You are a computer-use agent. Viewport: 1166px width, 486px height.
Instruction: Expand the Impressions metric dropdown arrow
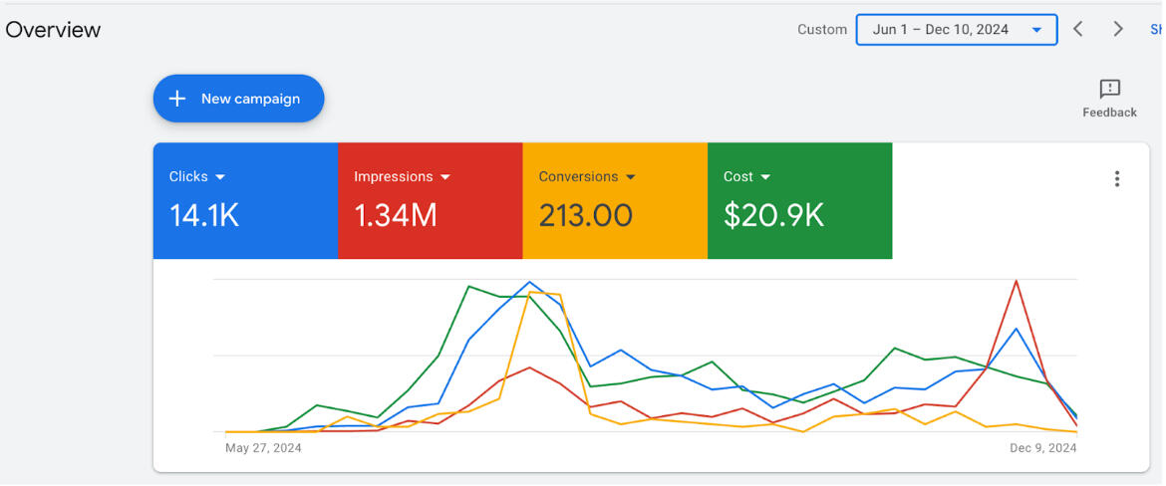tap(445, 177)
